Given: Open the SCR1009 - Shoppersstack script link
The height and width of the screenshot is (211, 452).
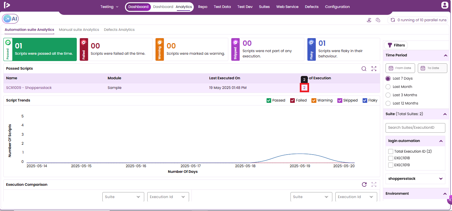Looking at the screenshot, I should (29, 88).
